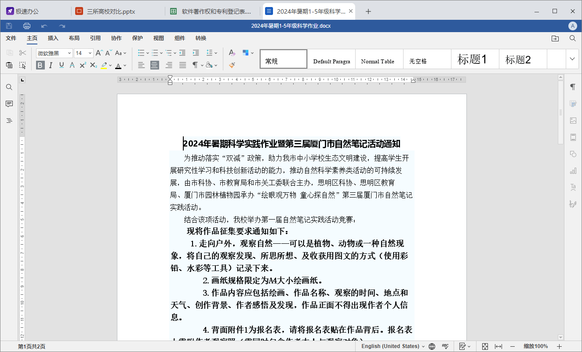Toggle underline formatting
Viewport: 582px width, 352px height.
(62, 65)
